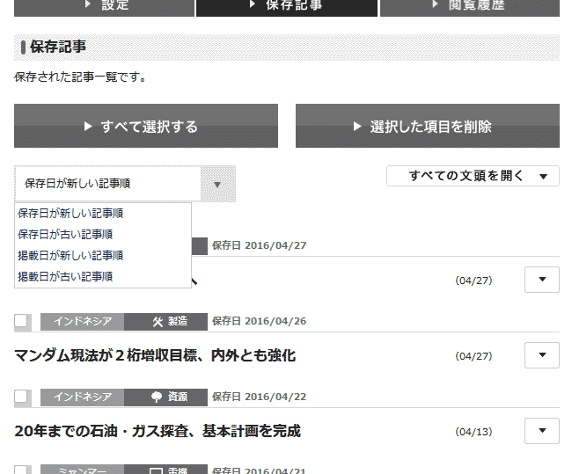This screenshot has height=474, width=572.
Task: Click the 資源 resources category icon tag
Action: tap(165, 397)
